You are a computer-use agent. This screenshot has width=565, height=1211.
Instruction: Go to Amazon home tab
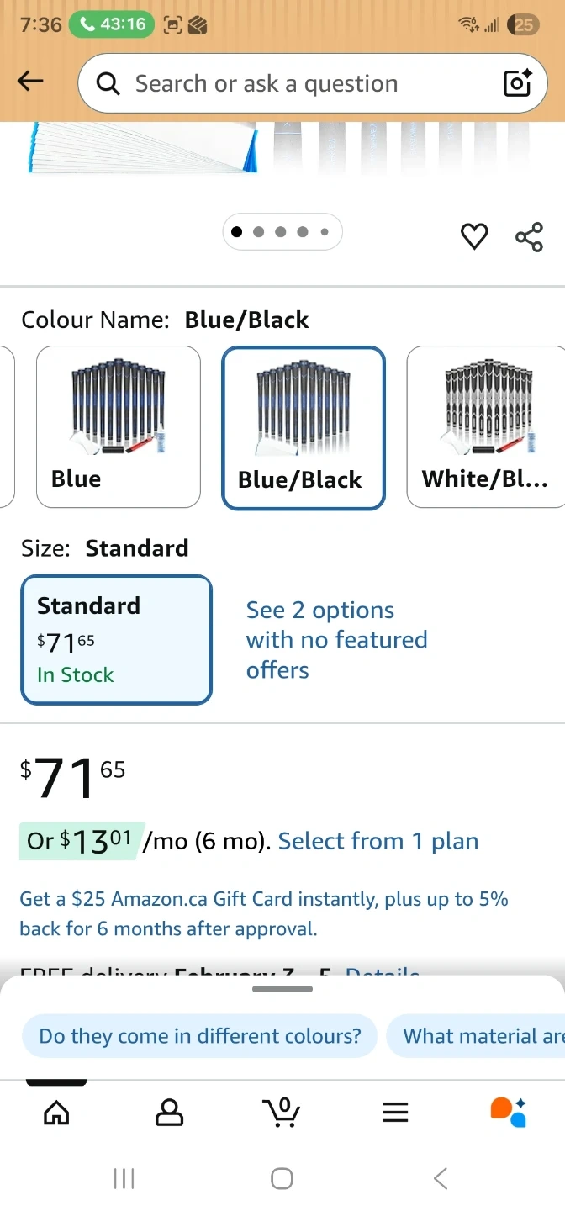point(56,1113)
